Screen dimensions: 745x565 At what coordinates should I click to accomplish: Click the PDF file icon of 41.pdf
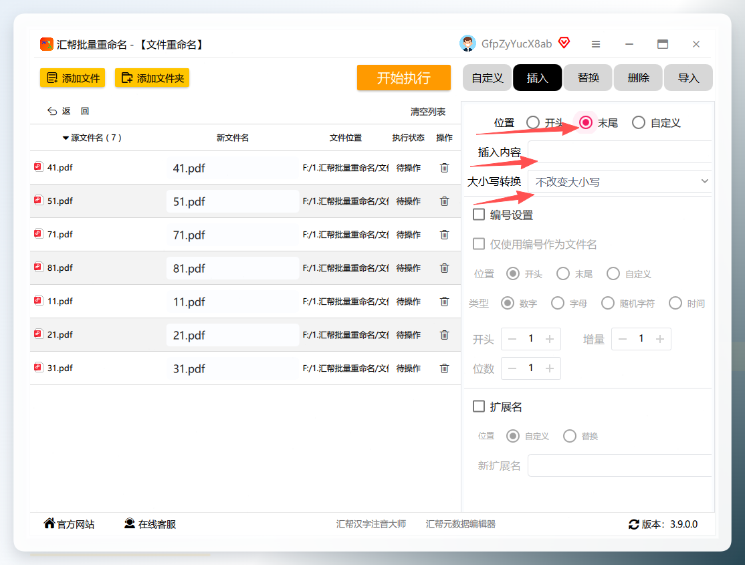(39, 166)
